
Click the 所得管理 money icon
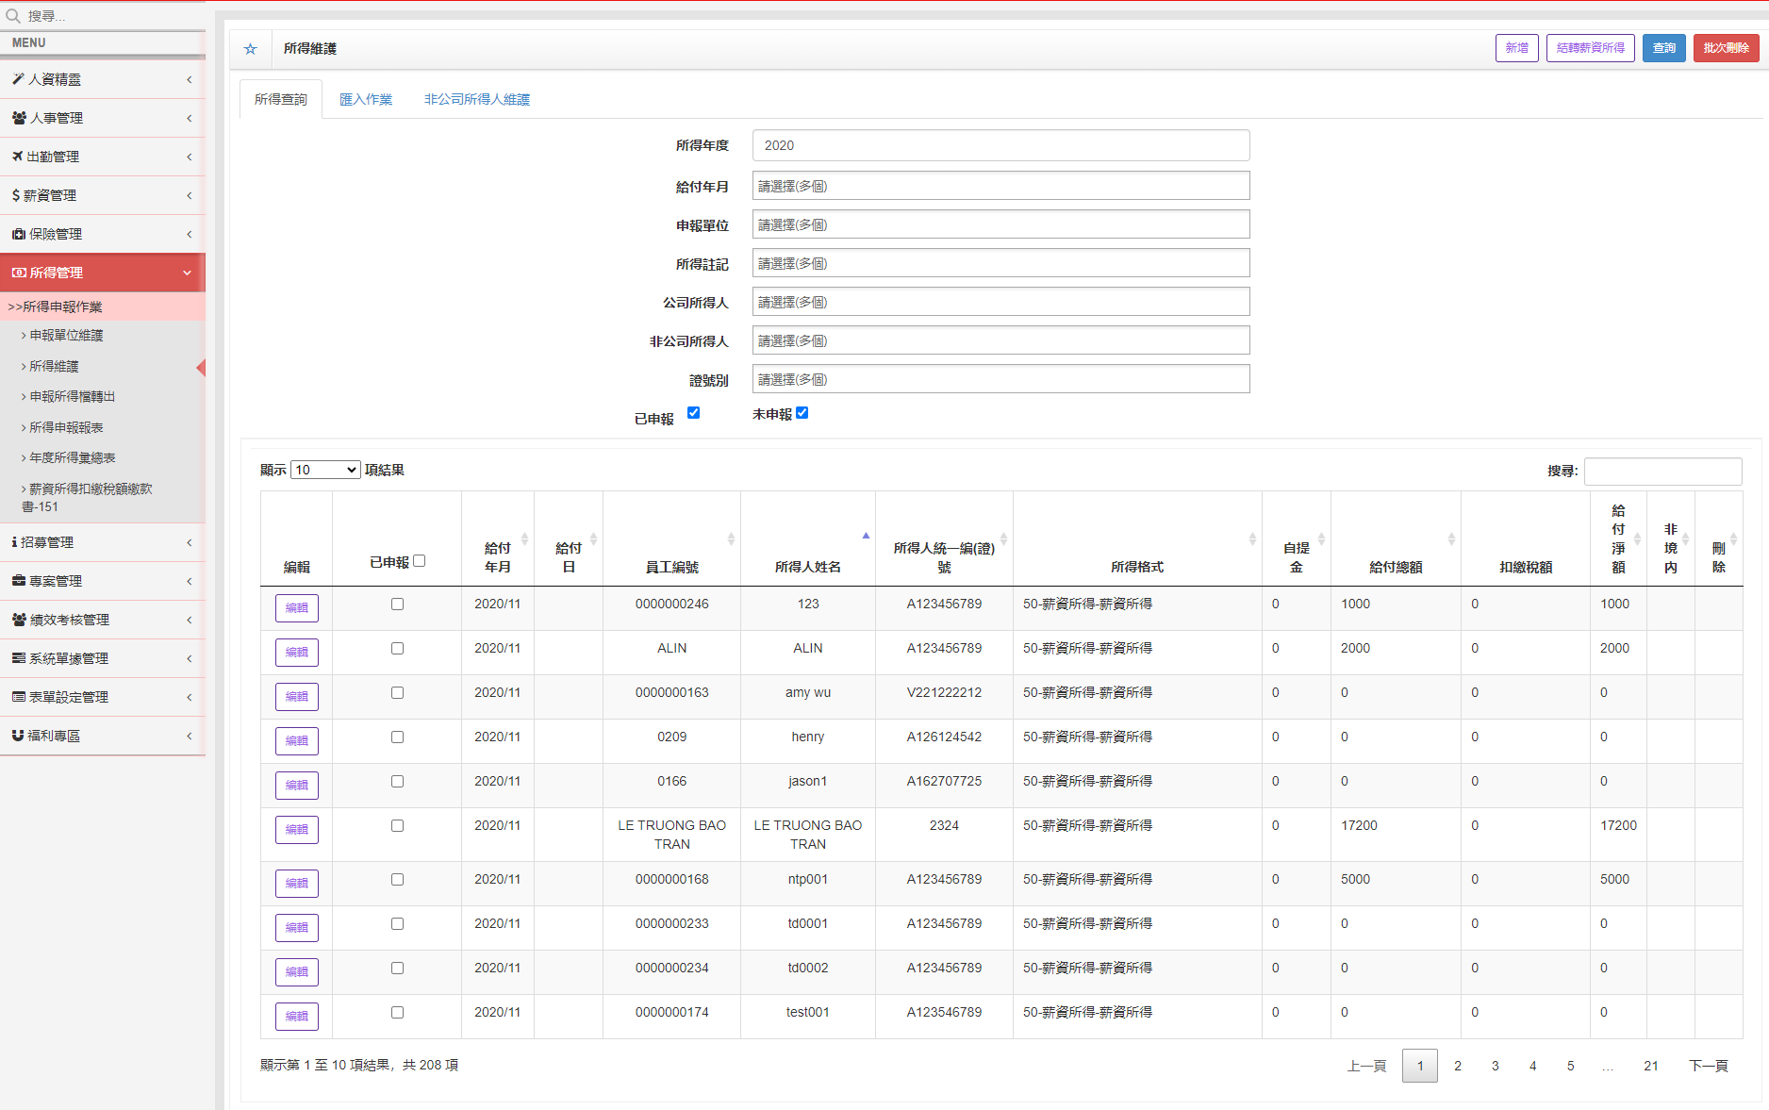[19, 273]
